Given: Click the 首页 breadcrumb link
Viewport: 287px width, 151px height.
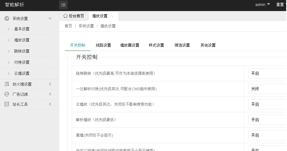Looking at the screenshot, I should 68,26.
